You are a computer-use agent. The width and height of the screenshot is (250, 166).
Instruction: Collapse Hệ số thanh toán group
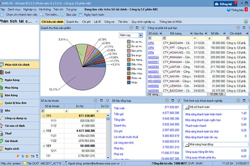tap(187, 107)
